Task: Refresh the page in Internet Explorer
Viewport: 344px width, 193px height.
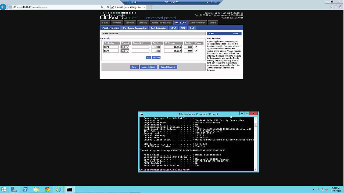Action: (x=108, y=7)
